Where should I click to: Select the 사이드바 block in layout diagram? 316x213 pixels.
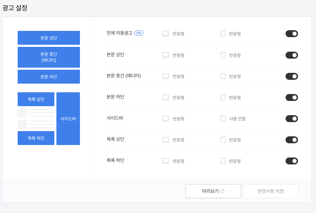click(x=68, y=119)
